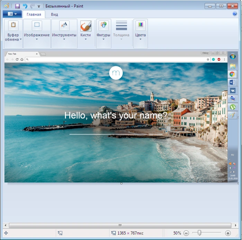Click the reload icon in pasted browser
This screenshot has width=242, height=240.
[x=17, y=60]
